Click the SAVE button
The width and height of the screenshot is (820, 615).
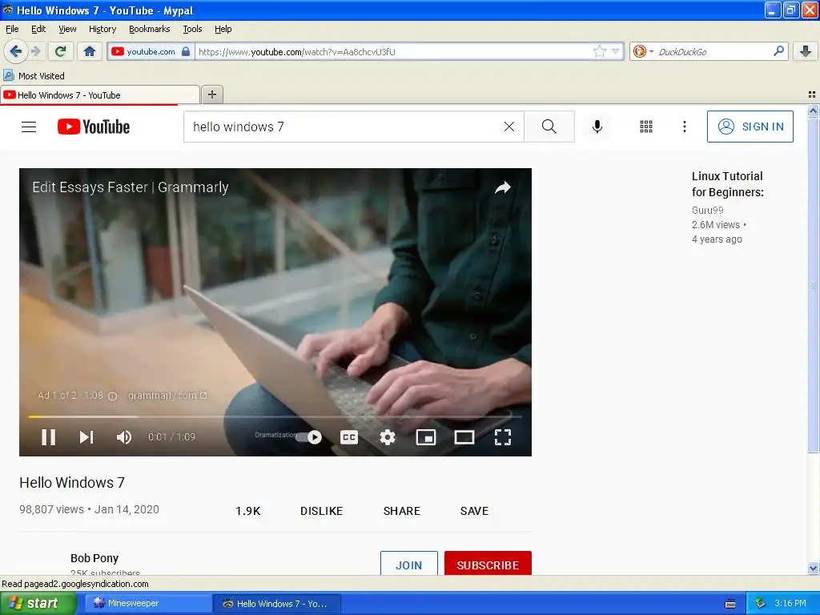(x=474, y=511)
